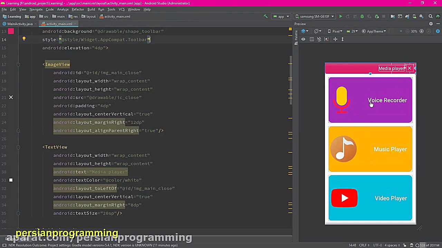Click the Attach Debugger to Android Process icon
442x248 pixels.
click(x=377, y=17)
